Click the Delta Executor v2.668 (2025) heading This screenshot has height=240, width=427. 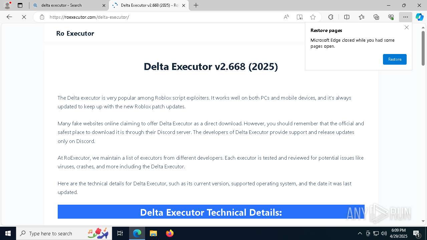(211, 66)
